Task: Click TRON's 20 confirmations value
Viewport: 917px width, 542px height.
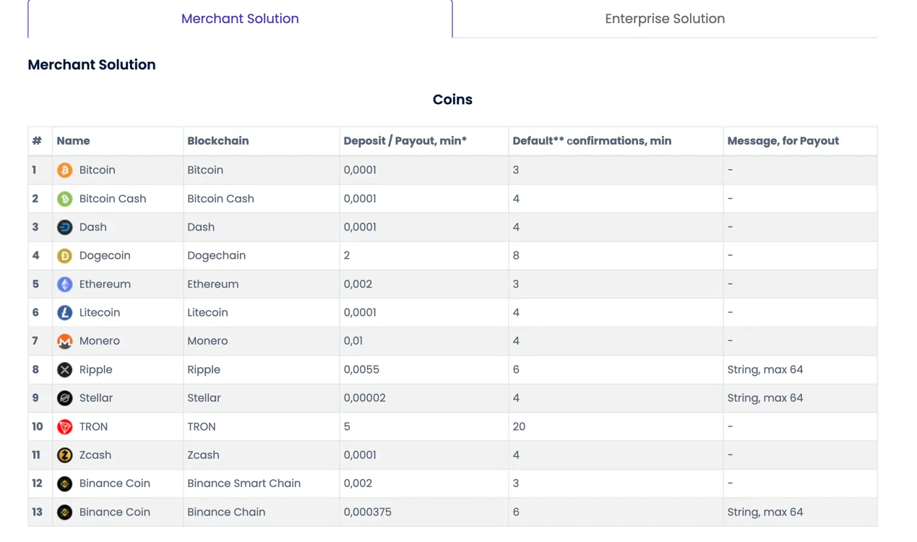Action: (x=519, y=427)
